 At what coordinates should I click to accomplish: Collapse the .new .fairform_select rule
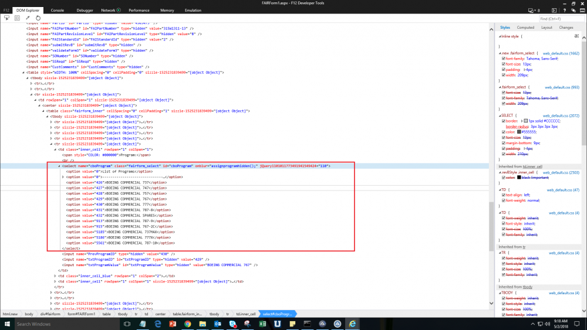coord(500,53)
